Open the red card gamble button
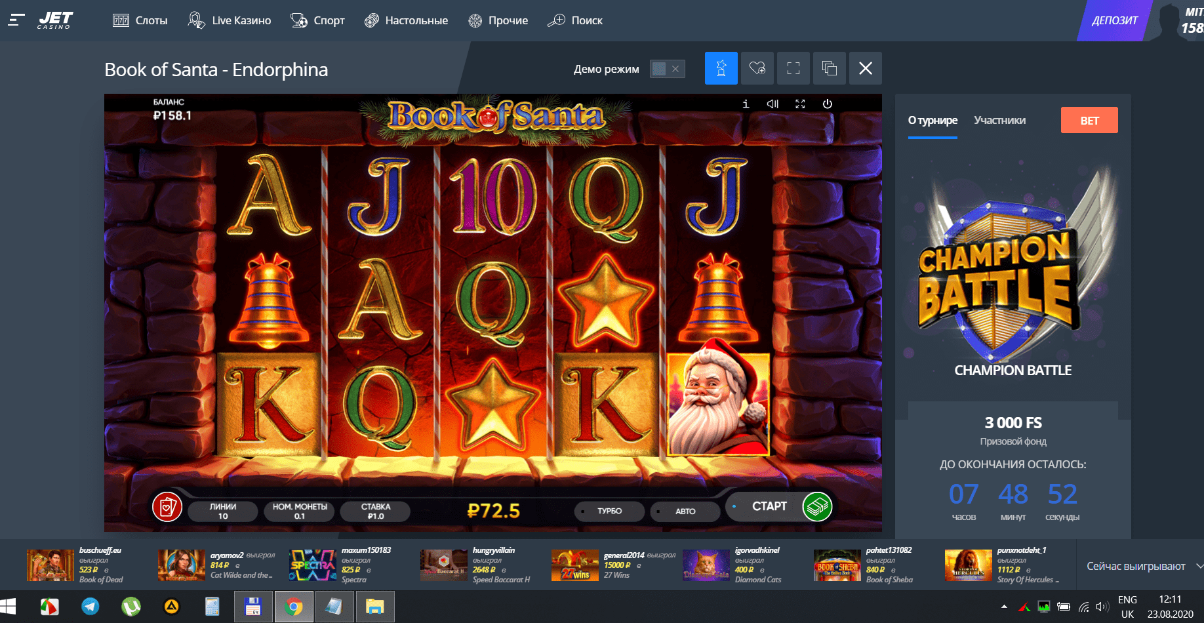 pos(167,507)
